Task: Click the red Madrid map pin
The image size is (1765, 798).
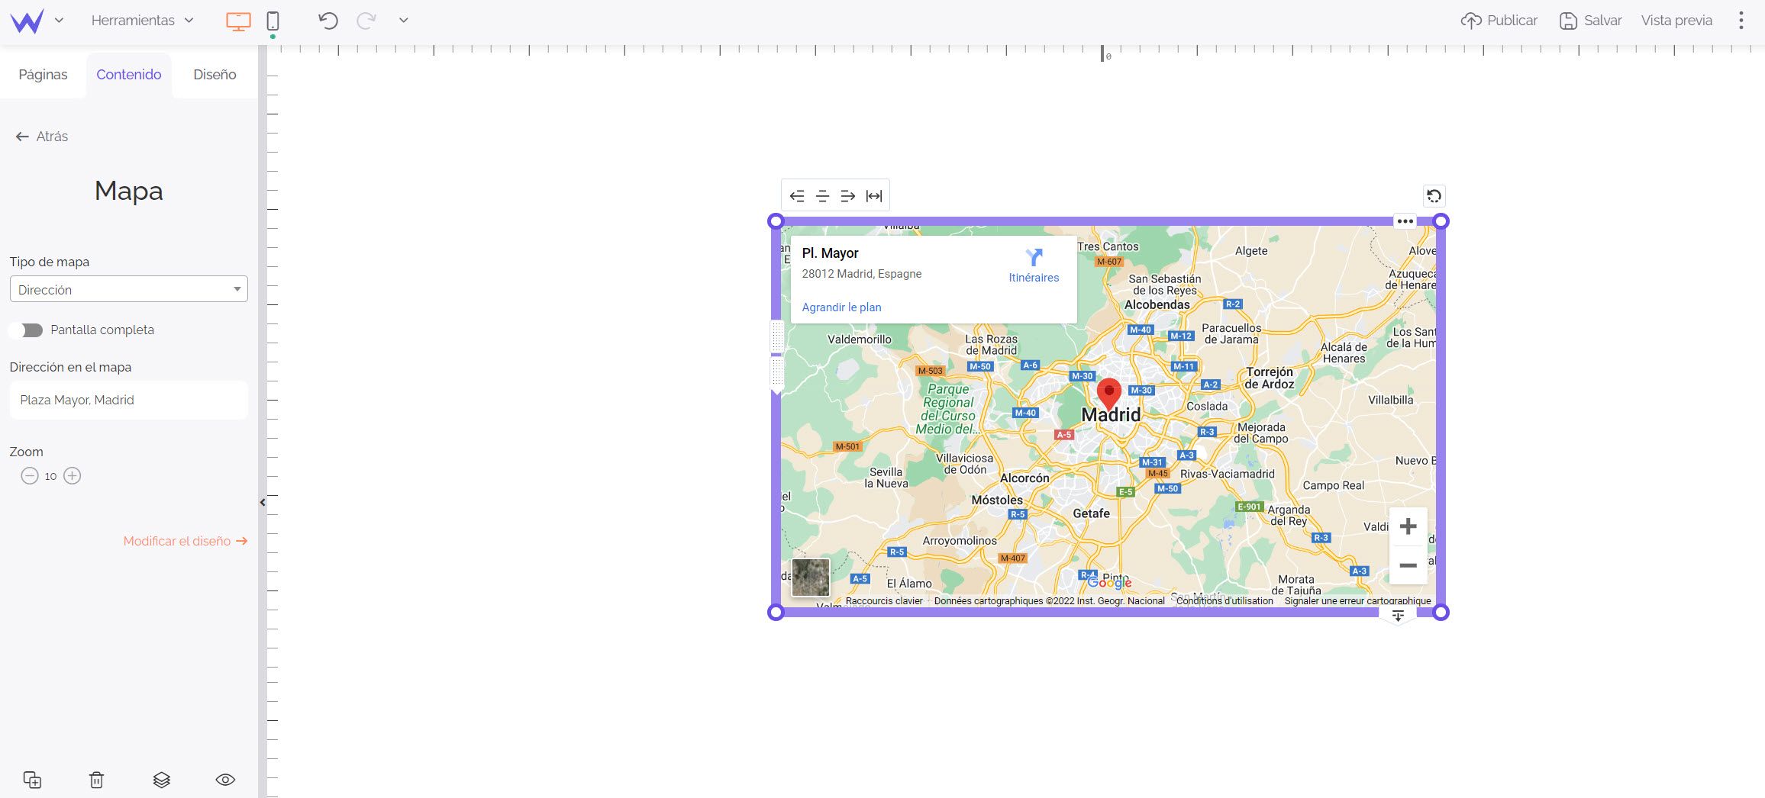Action: tap(1109, 394)
